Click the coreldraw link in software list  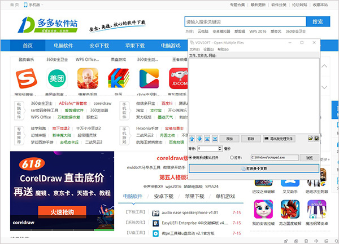click(102, 104)
